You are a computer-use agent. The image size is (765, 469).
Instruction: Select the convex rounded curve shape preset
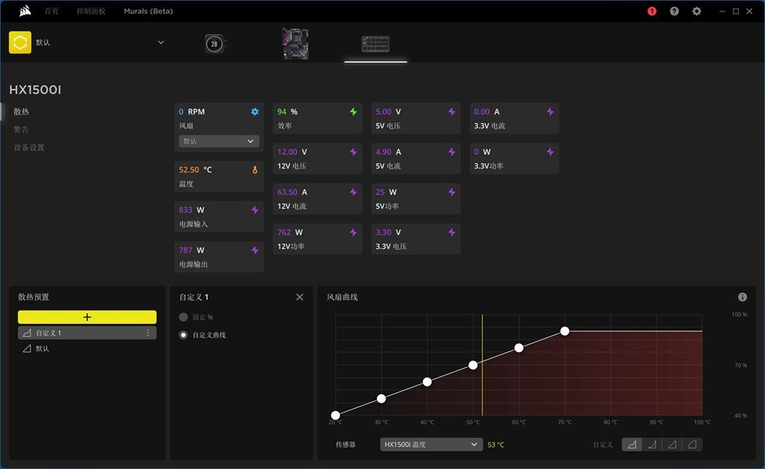692,444
